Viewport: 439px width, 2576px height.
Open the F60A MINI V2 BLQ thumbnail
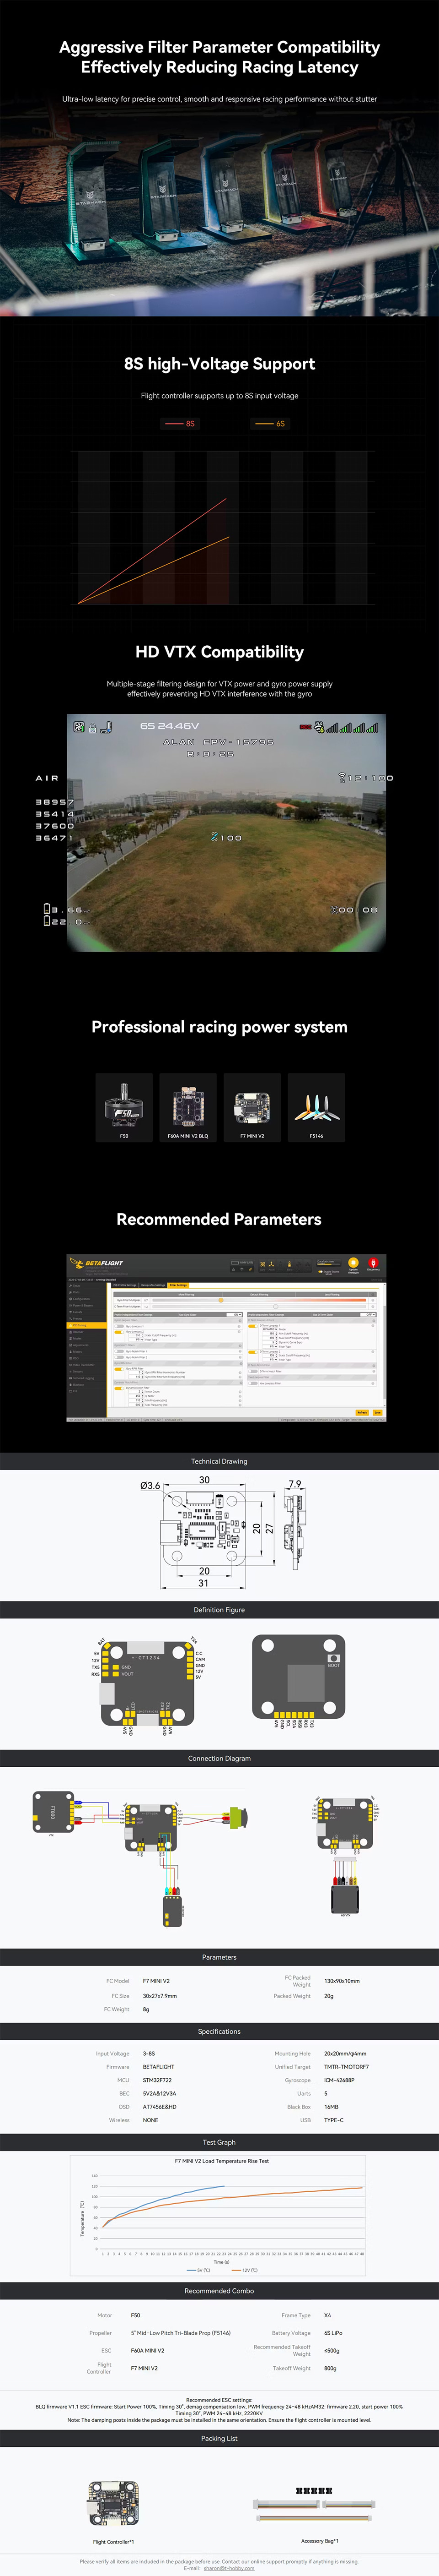coord(187,1107)
